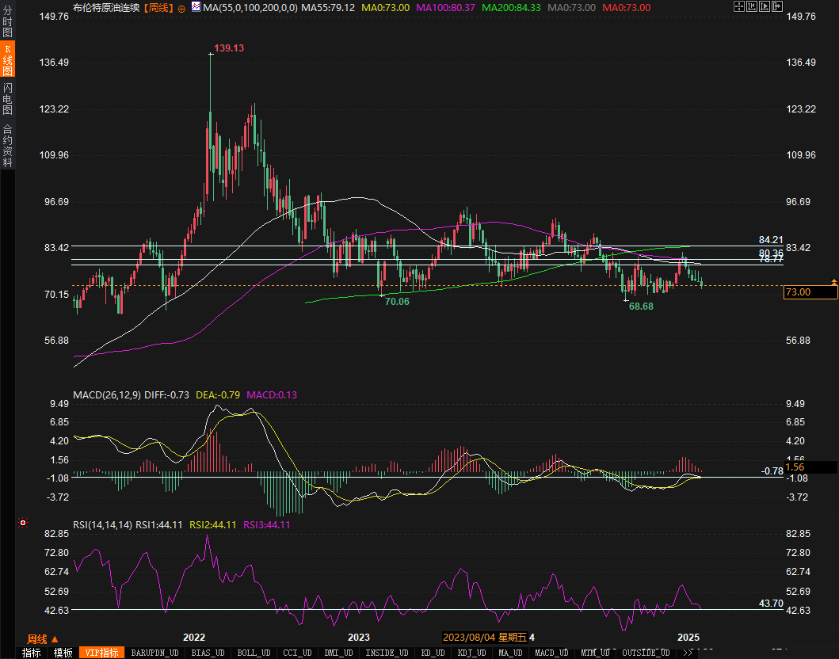Screen dimensions: 839x659
Task: Open the [周线] period selector in title
Action: point(159,7)
